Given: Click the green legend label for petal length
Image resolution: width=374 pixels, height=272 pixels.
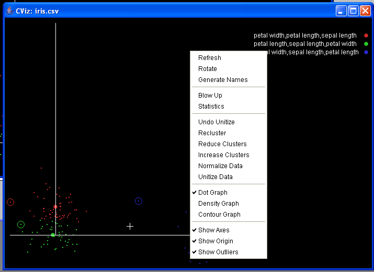Looking at the screenshot, I should (x=305, y=44).
